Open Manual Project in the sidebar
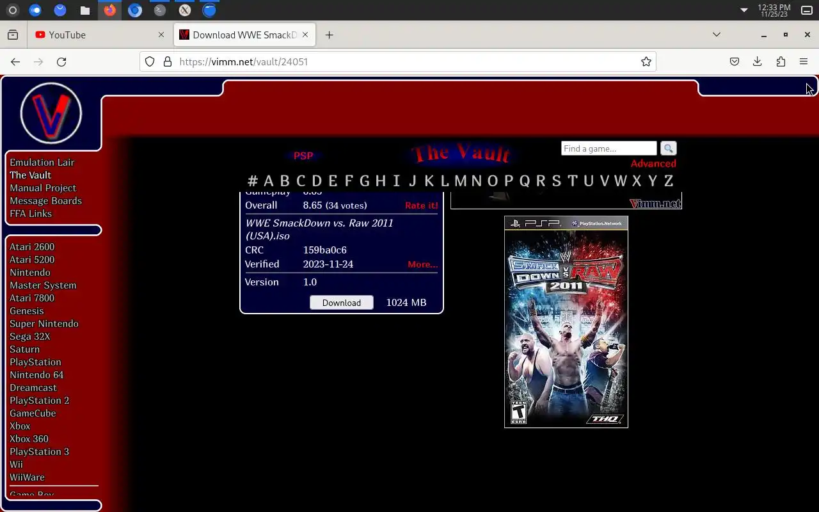 [x=43, y=188]
